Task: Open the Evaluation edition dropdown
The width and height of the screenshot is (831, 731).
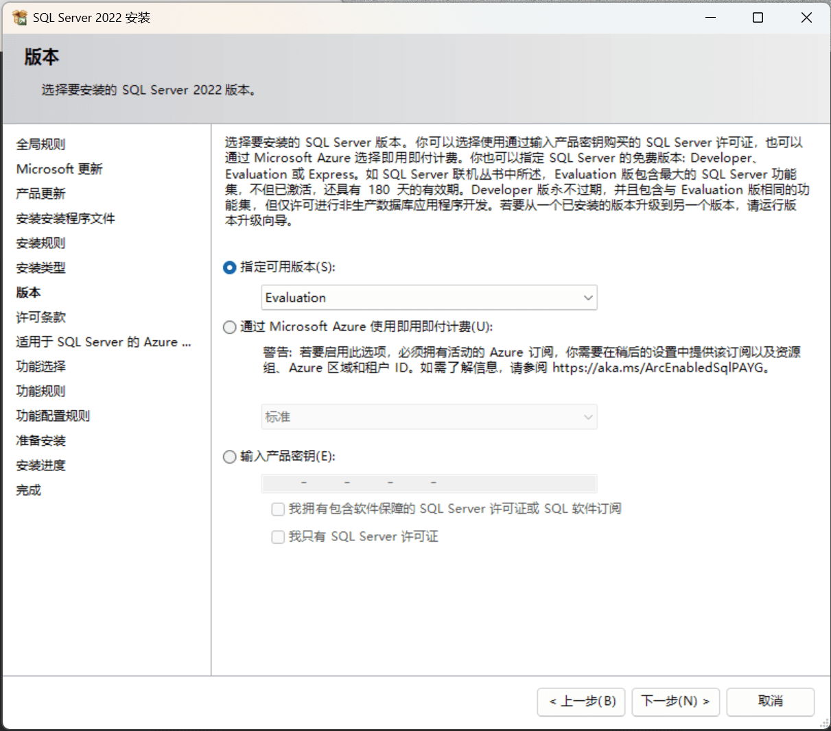Action: pos(430,298)
